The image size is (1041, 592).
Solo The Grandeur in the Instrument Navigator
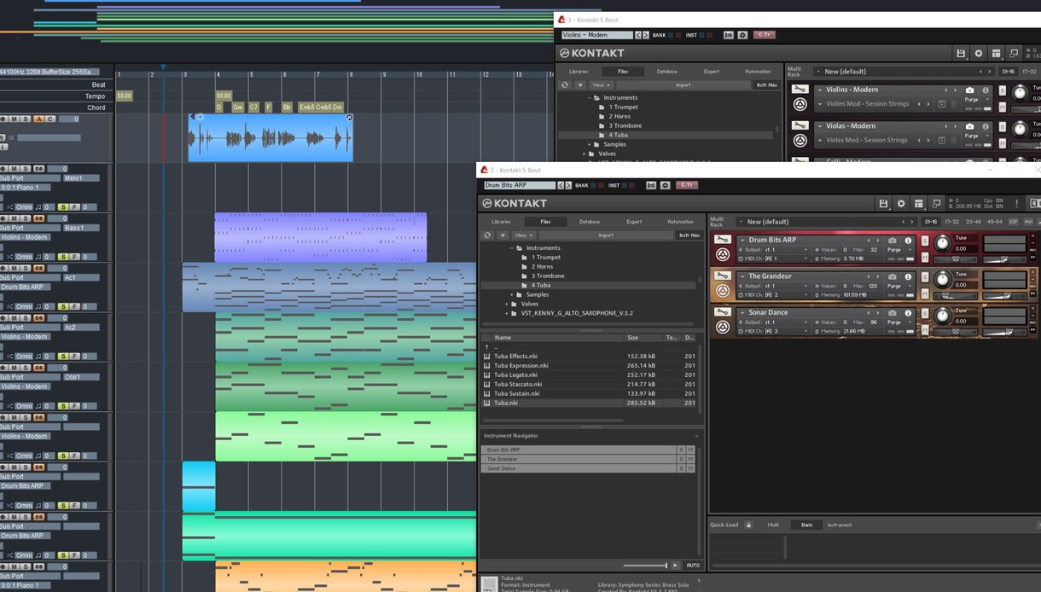[681, 459]
